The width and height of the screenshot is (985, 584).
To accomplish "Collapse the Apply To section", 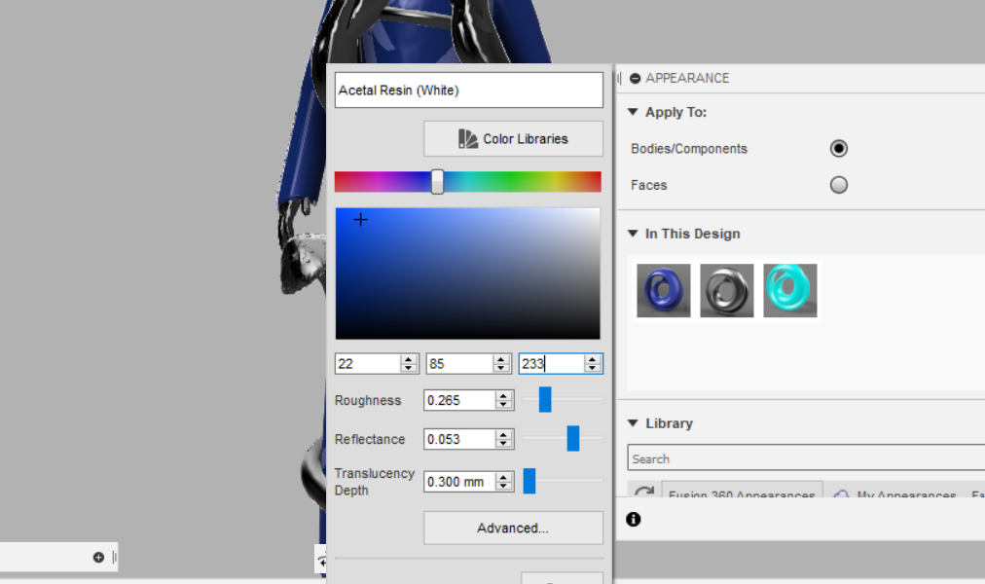I will click(x=632, y=112).
